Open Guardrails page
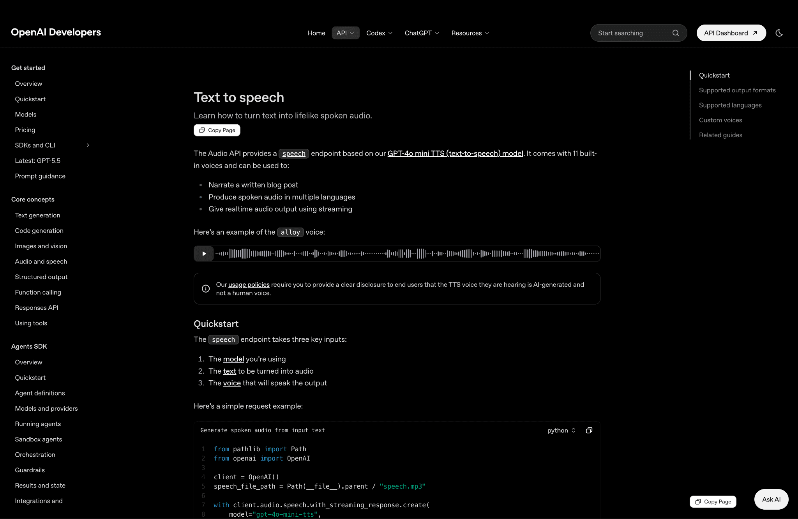The height and width of the screenshot is (519, 798). (x=30, y=470)
